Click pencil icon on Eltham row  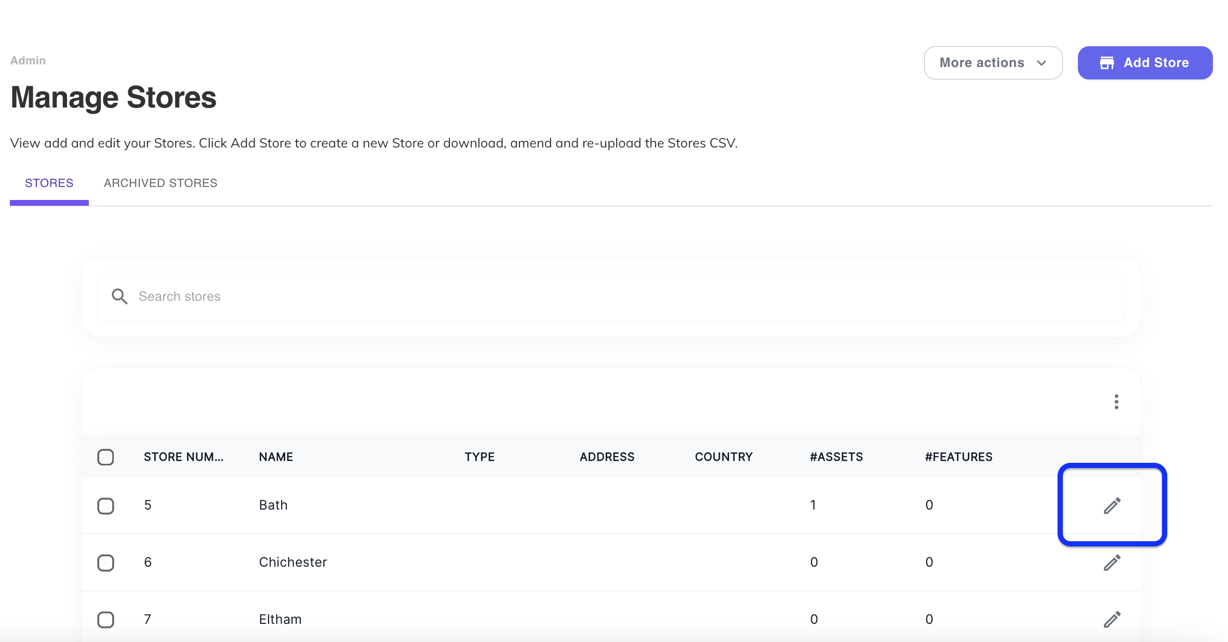[x=1112, y=619]
